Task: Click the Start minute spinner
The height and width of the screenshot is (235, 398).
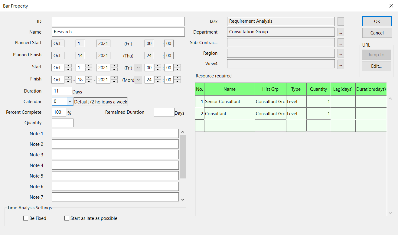Action: [x=178, y=68]
